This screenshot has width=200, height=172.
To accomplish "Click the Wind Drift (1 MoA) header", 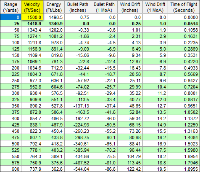I will tap(155, 7).
